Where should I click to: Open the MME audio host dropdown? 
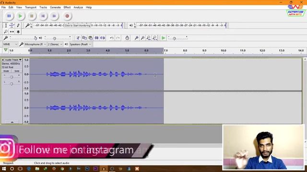pyautogui.click(x=10, y=44)
